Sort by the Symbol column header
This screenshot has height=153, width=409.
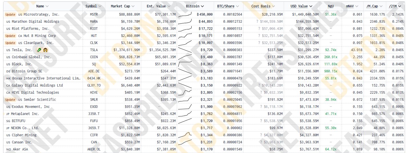(93, 6)
